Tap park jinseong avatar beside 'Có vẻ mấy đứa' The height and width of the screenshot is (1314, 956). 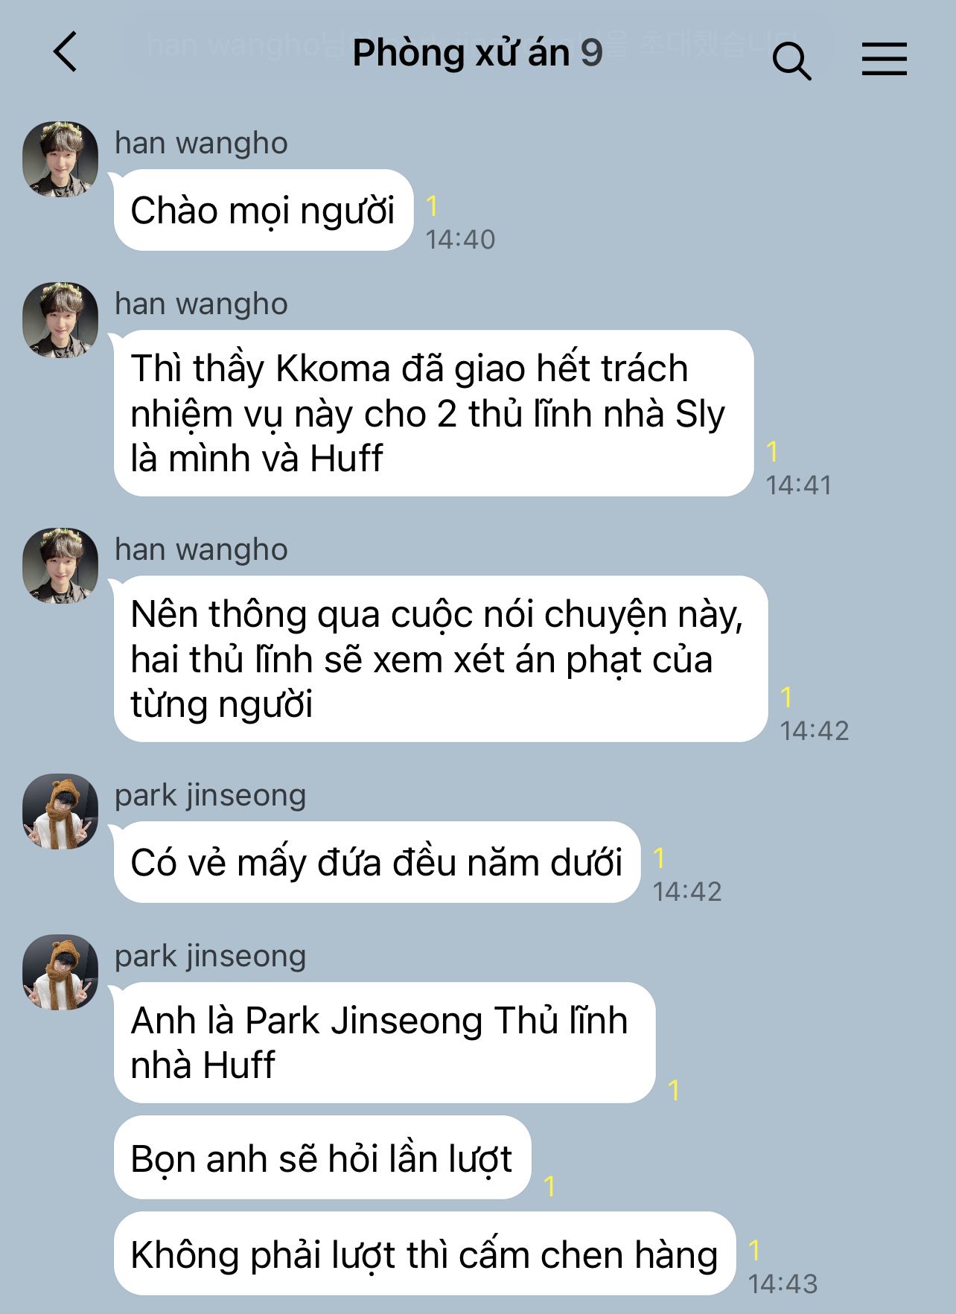(60, 811)
